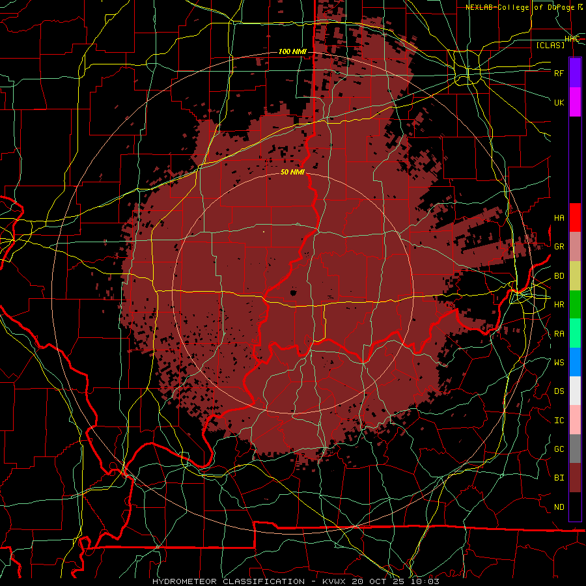Click the '100 NMI' range ring label

(292, 51)
